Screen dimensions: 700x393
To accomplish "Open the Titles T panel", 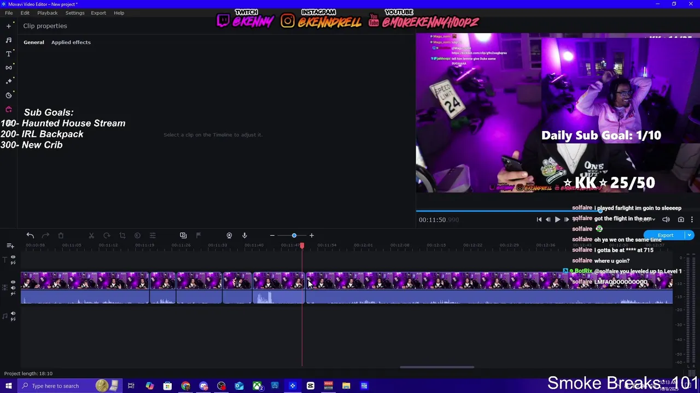I will coord(8,53).
